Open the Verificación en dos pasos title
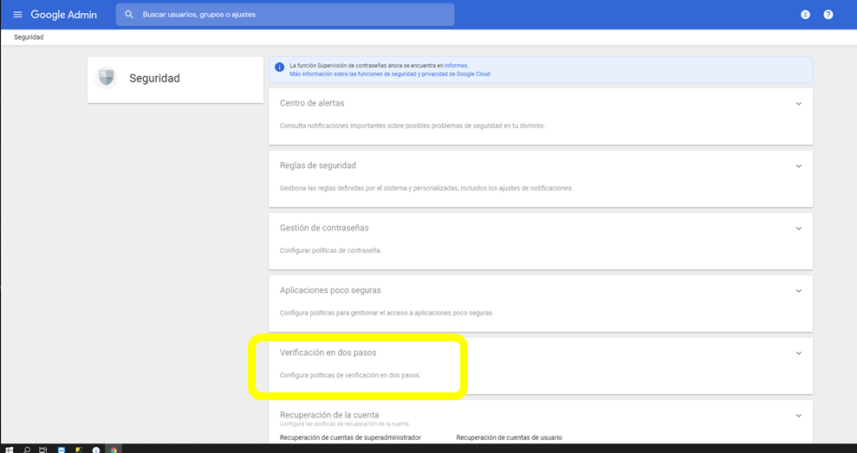Image resolution: width=857 pixels, height=453 pixels. click(328, 353)
